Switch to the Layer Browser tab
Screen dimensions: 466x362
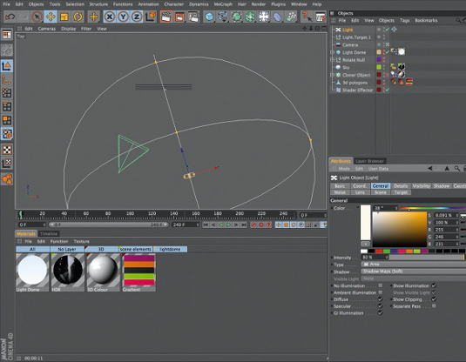[369, 161]
